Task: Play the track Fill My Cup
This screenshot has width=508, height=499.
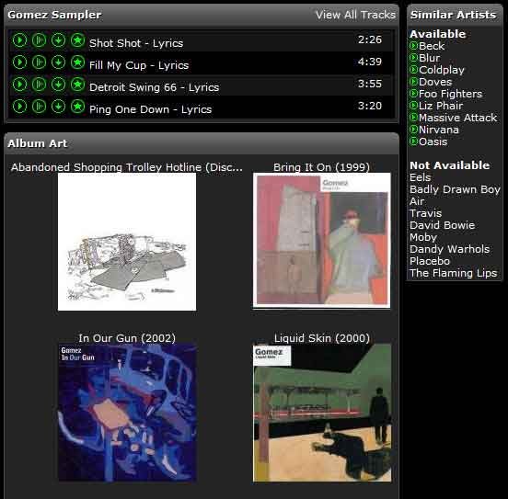Action: tap(19, 62)
